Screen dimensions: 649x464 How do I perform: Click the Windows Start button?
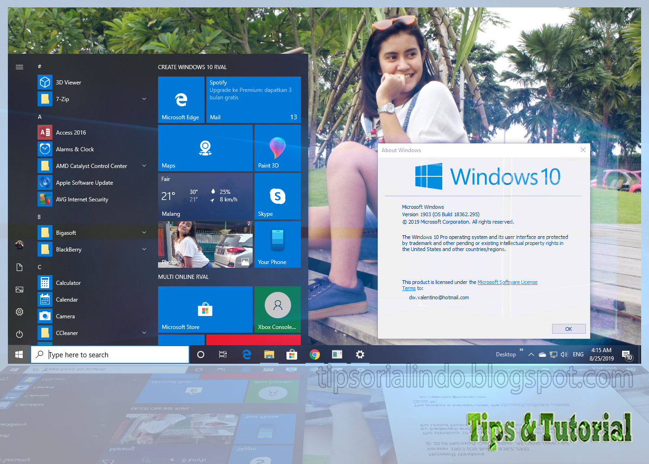[19, 354]
